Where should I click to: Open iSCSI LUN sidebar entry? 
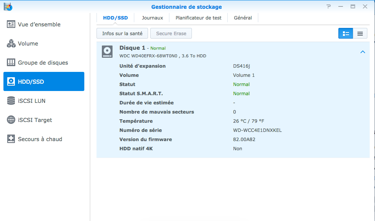coord(44,101)
